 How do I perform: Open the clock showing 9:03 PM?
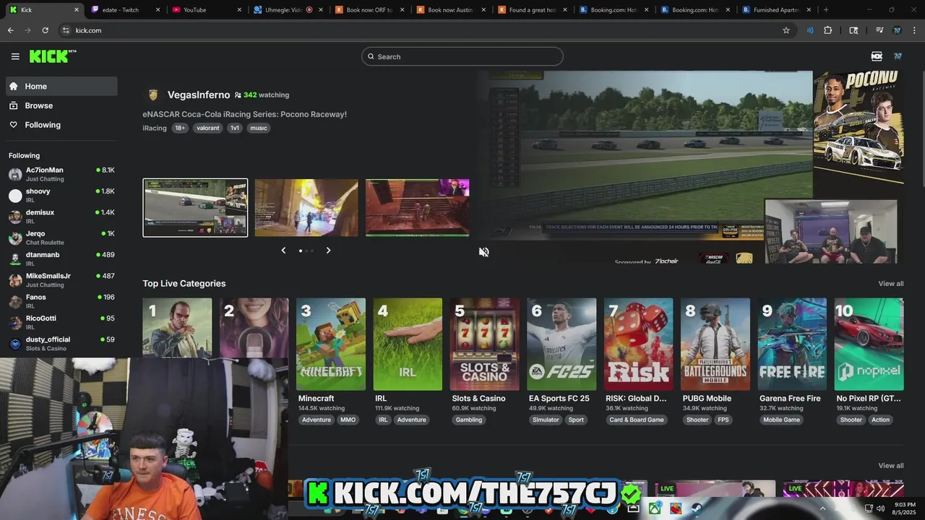point(905,508)
